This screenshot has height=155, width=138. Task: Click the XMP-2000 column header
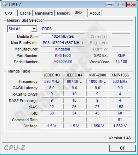[x=97, y=75]
